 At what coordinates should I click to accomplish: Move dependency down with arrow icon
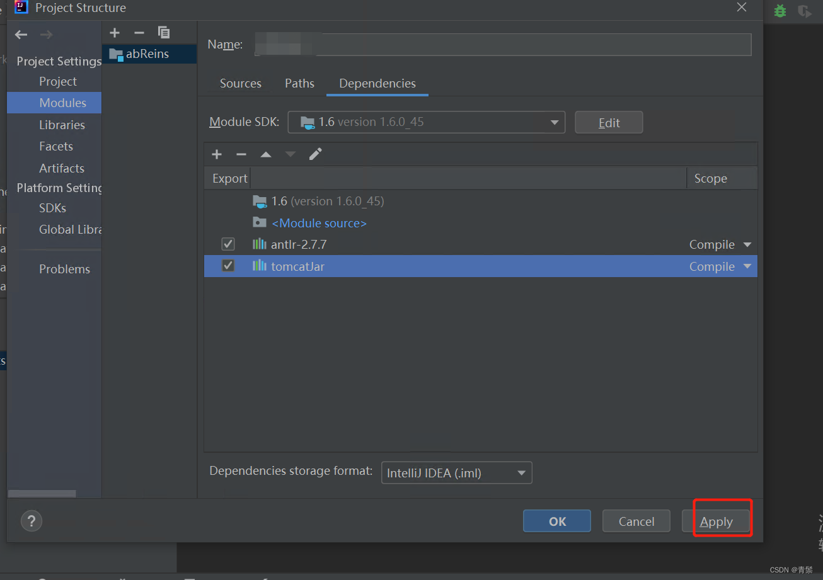coord(290,154)
